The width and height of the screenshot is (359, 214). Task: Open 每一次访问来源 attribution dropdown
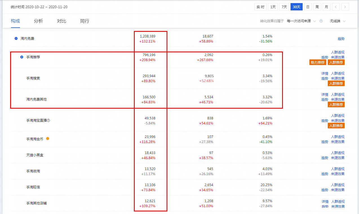click(x=301, y=21)
